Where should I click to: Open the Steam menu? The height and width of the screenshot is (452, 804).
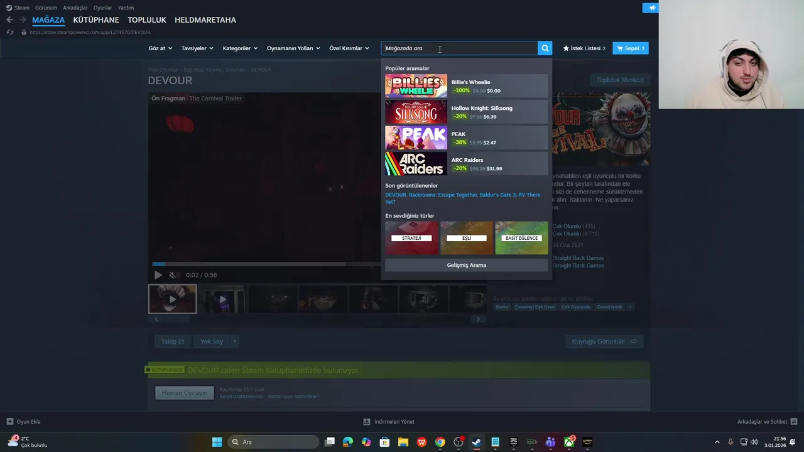tap(18, 8)
